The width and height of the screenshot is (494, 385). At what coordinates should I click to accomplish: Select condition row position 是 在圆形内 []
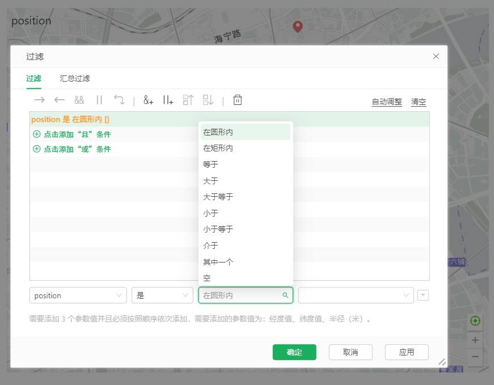229,120
